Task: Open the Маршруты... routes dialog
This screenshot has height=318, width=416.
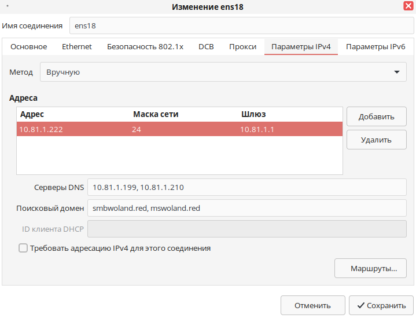Action: pos(370,268)
